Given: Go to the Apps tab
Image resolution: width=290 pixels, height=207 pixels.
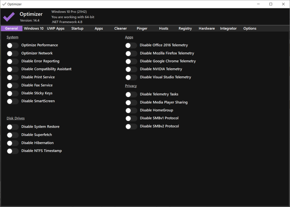Looking at the screenshot, I should [99, 29].
